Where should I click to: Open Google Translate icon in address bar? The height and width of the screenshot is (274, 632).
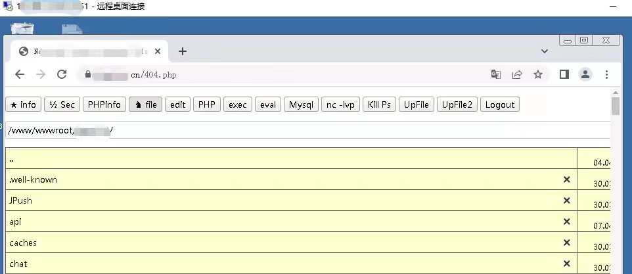point(496,74)
